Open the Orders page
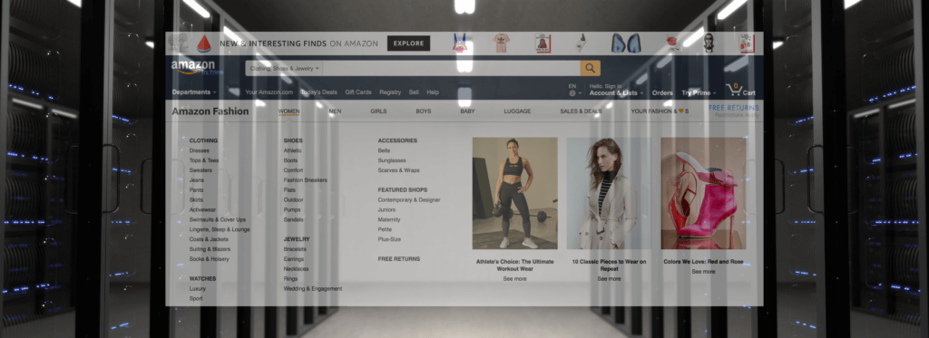 (x=661, y=93)
